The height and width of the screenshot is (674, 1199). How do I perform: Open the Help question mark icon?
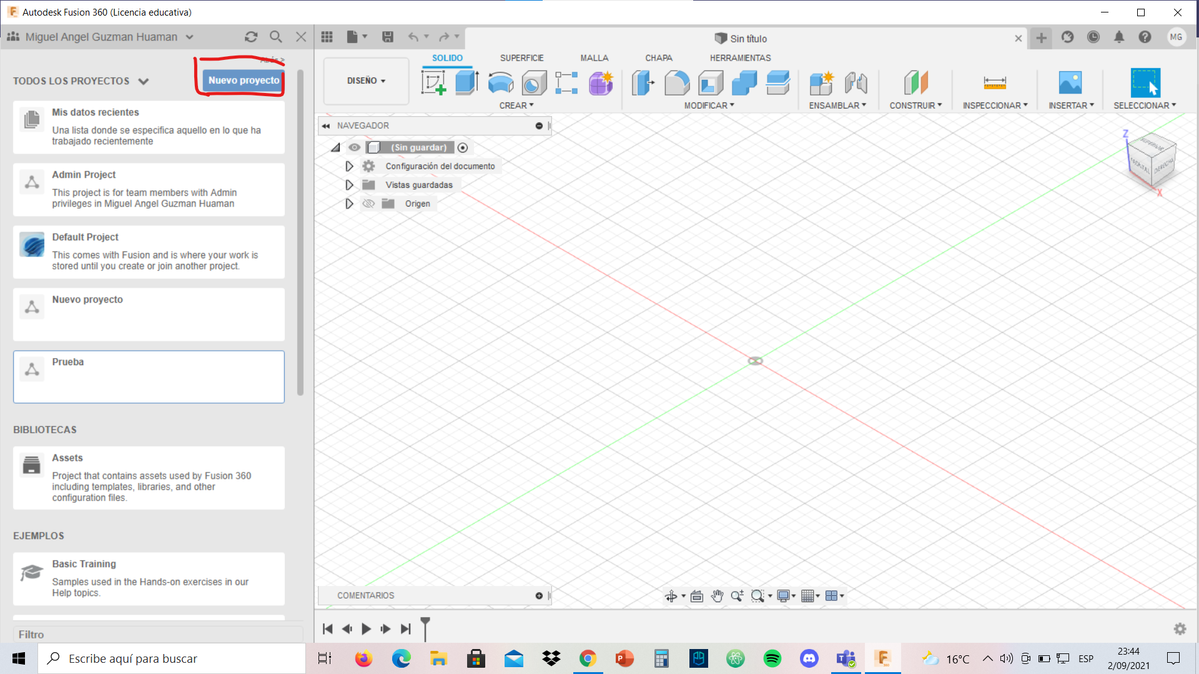coord(1145,37)
